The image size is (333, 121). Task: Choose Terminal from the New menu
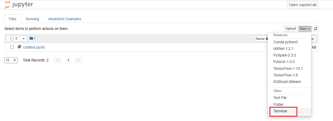click(280, 111)
